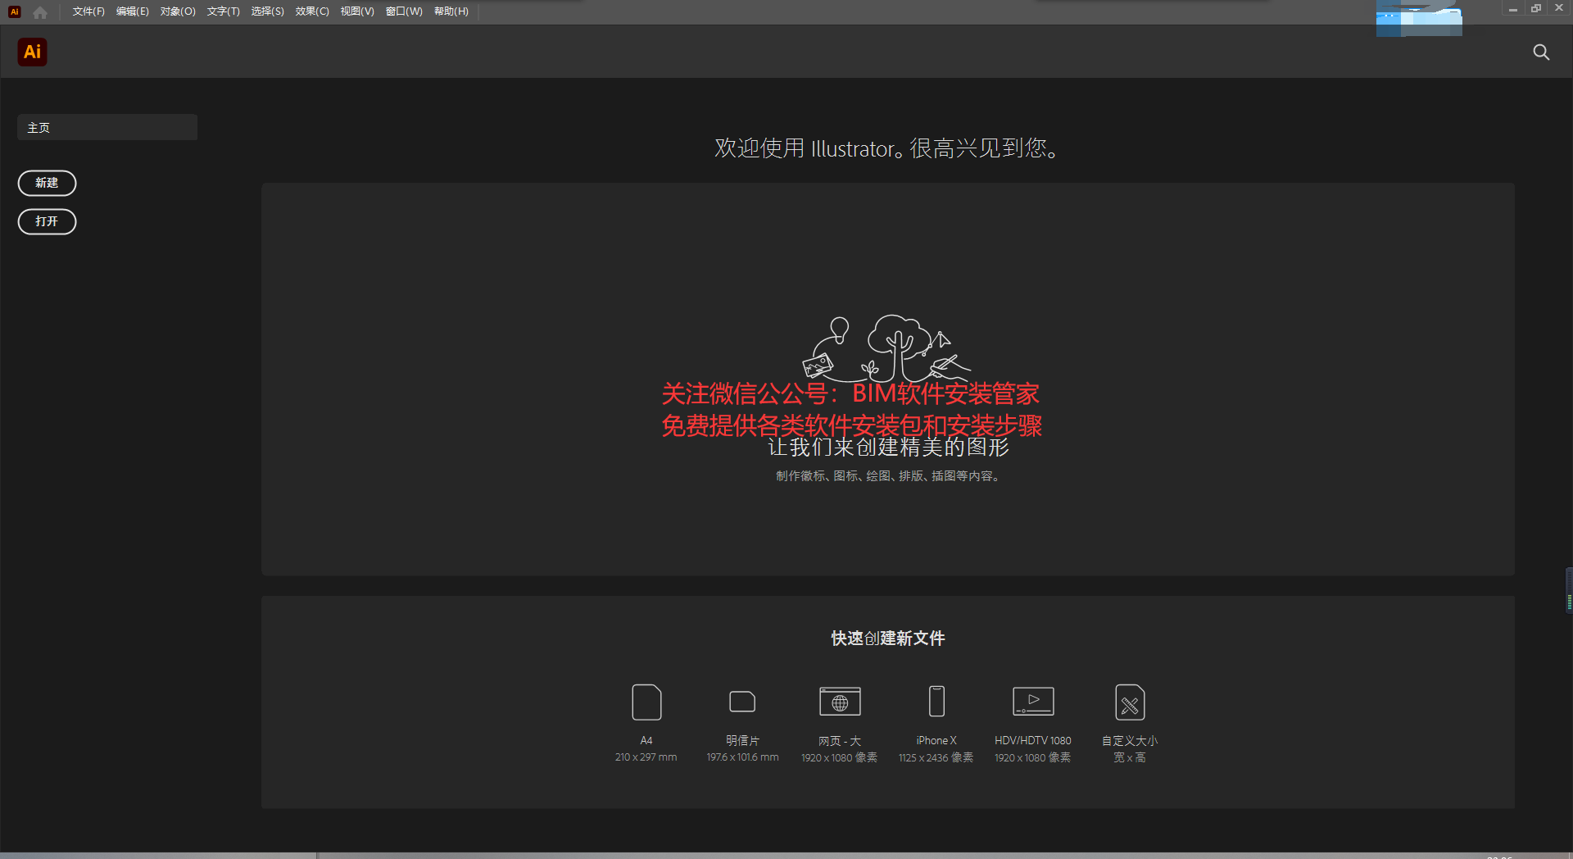Select the 主页 tab in the sidebar

point(107,128)
